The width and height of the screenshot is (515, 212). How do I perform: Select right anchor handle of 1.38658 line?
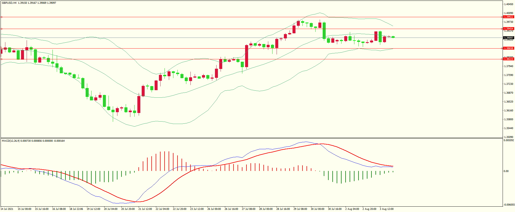tap(502, 48)
